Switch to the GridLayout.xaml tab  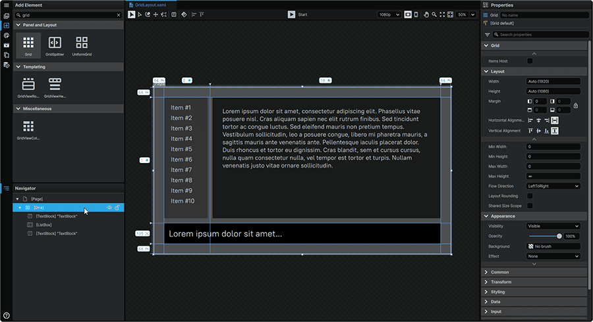(150, 5)
